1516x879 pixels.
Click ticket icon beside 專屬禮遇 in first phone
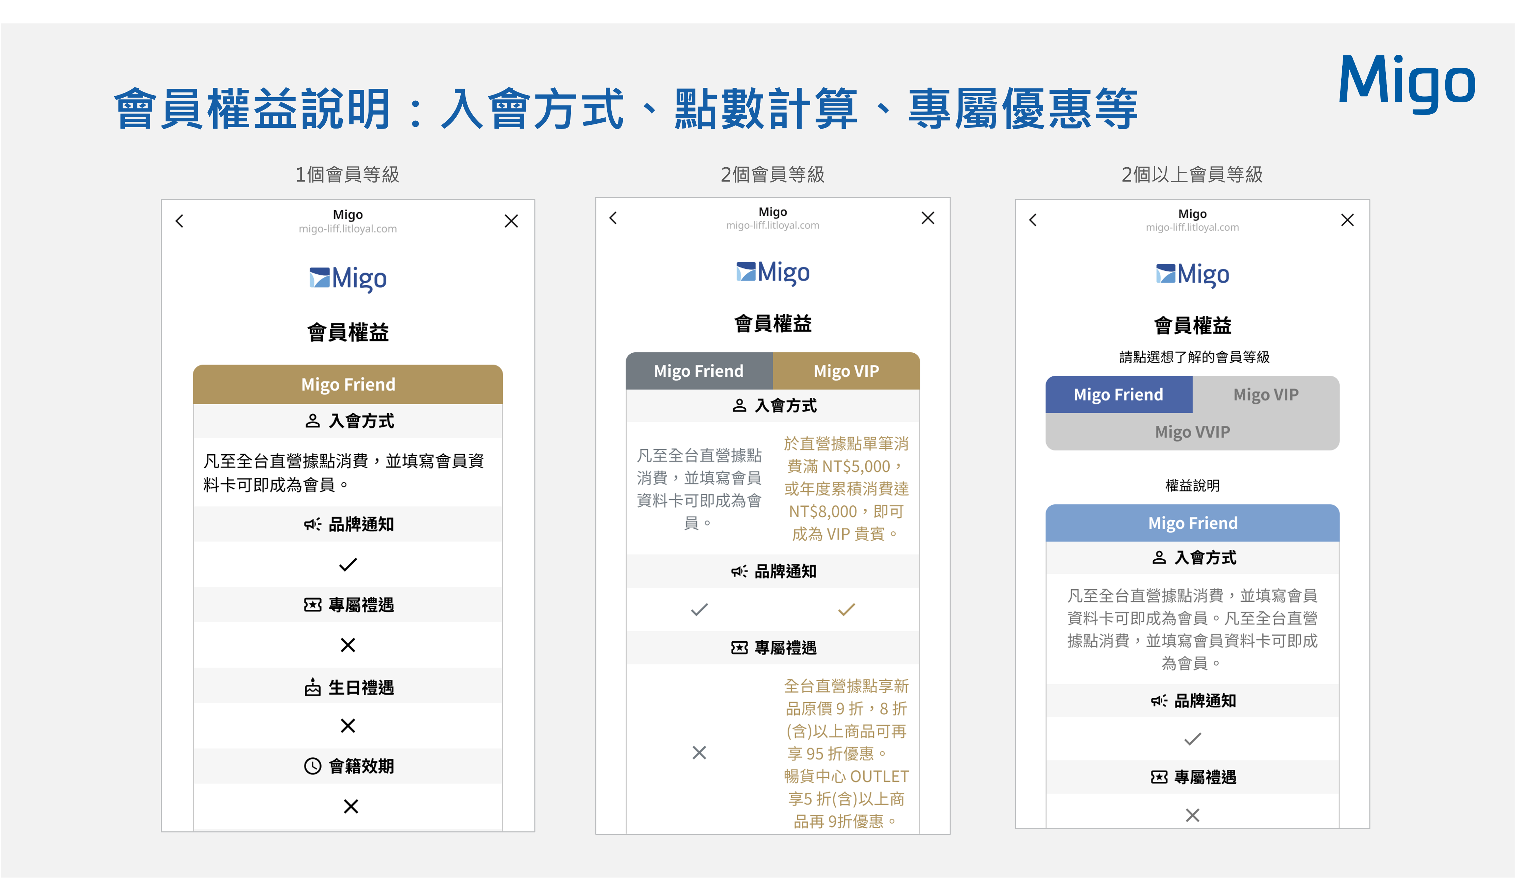(x=312, y=605)
